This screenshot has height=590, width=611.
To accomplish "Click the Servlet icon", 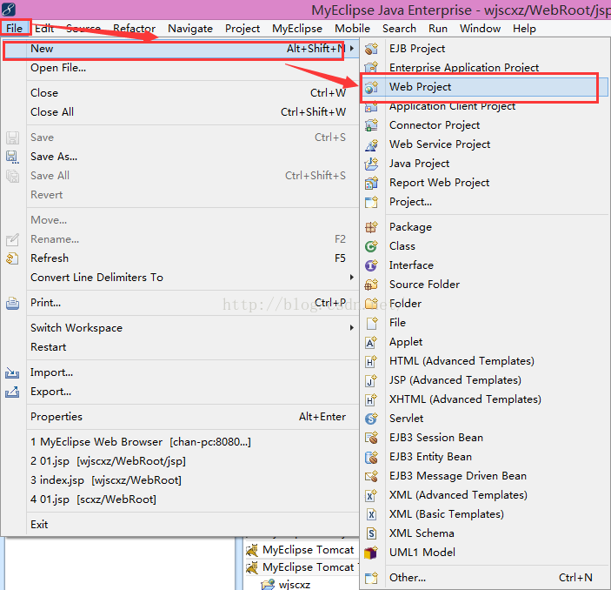I will click(x=371, y=419).
